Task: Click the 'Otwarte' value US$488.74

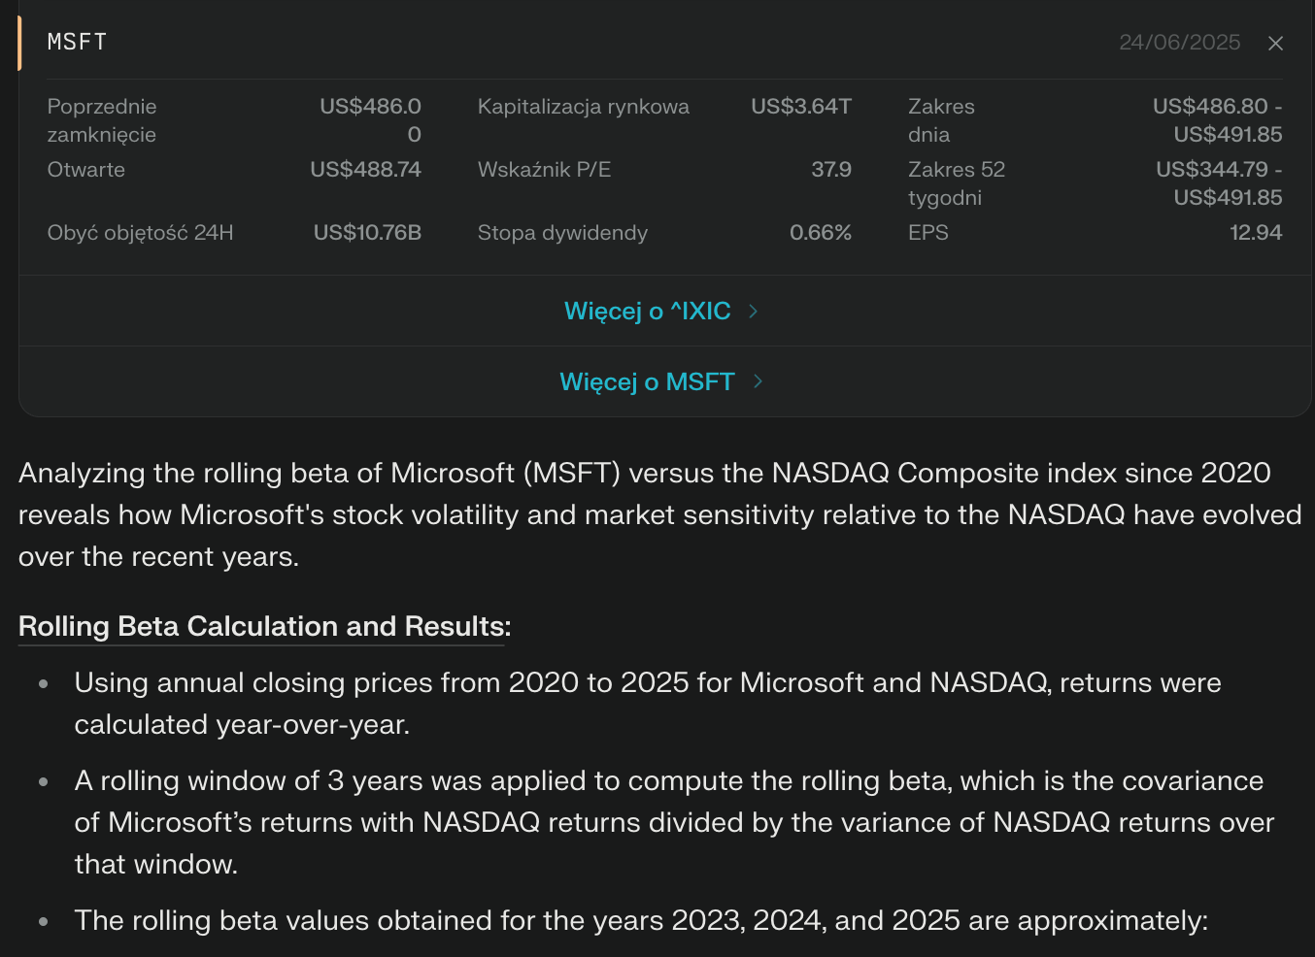Action: click(366, 170)
